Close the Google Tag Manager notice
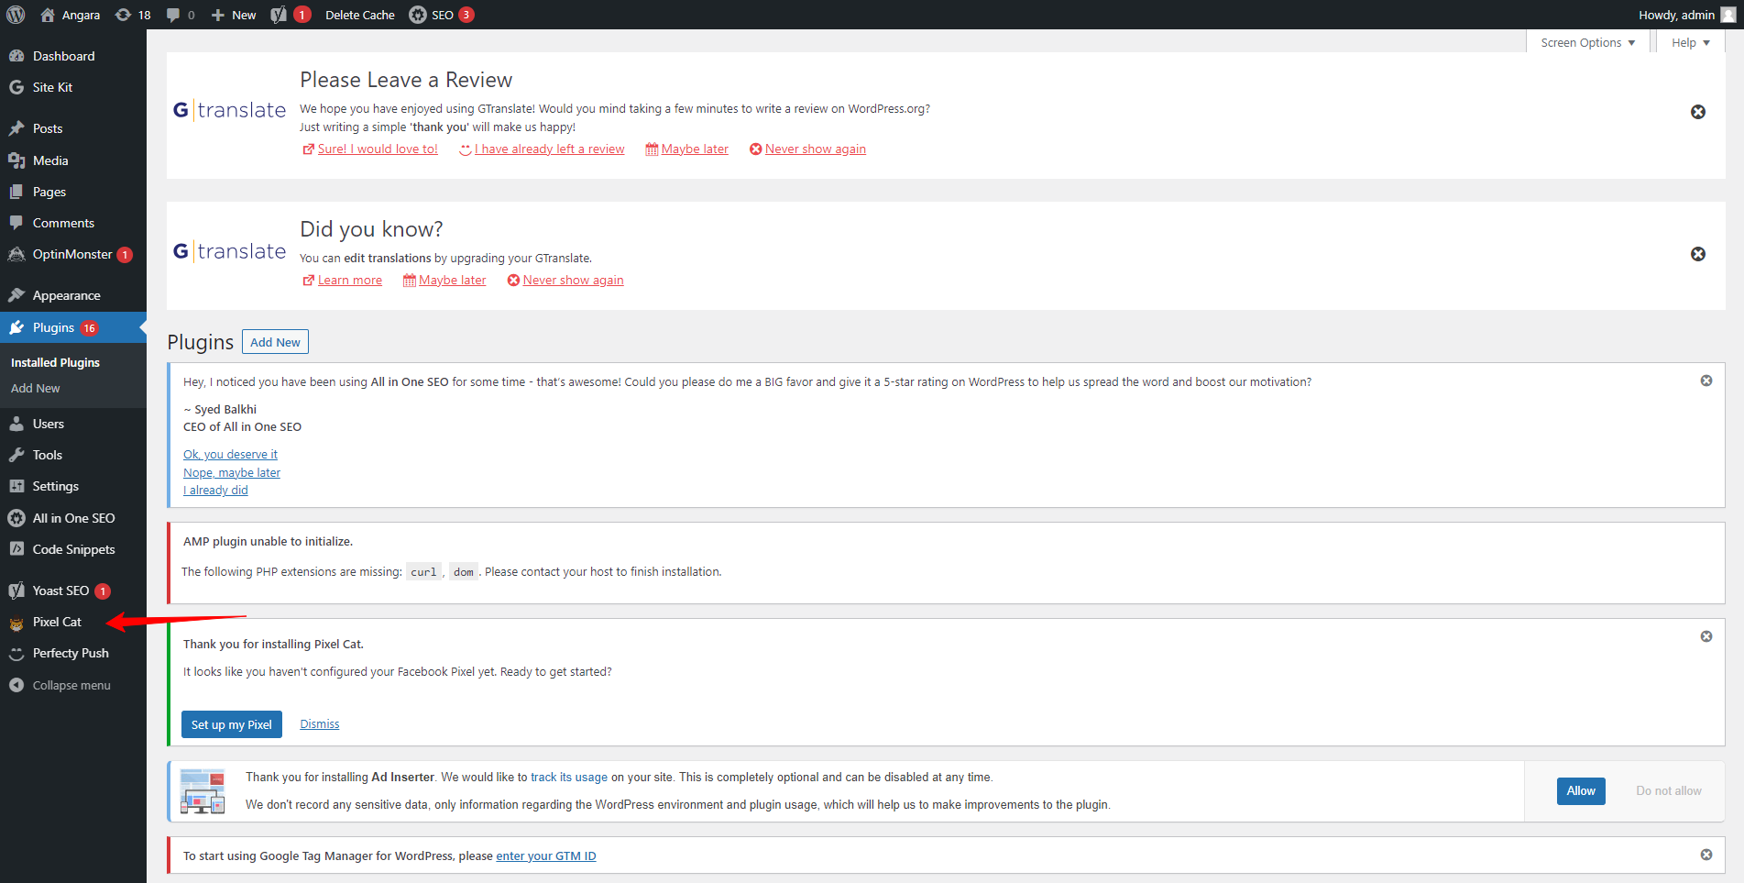 [x=1706, y=855]
